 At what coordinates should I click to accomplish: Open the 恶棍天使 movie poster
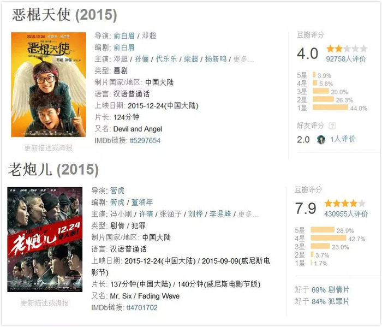click(49, 86)
